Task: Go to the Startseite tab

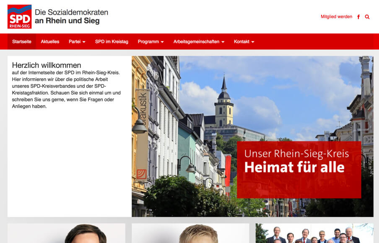Action: coord(22,41)
